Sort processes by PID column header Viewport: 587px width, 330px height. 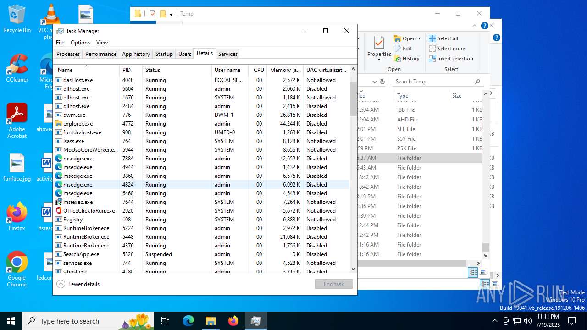tap(131, 70)
